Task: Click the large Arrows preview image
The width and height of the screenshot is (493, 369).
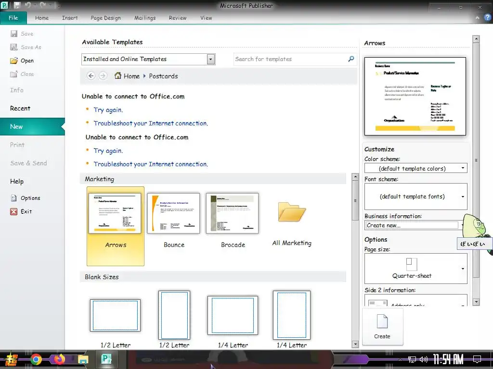Action: (415, 96)
